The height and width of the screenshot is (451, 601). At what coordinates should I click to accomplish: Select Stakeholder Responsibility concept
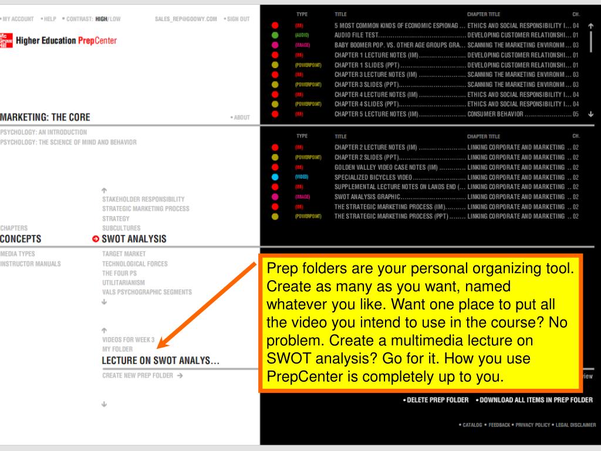(143, 200)
